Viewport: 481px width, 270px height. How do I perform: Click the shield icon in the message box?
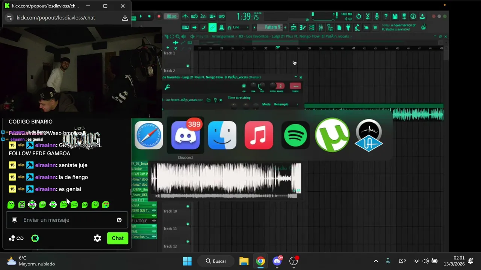click(x=15, y=220)
